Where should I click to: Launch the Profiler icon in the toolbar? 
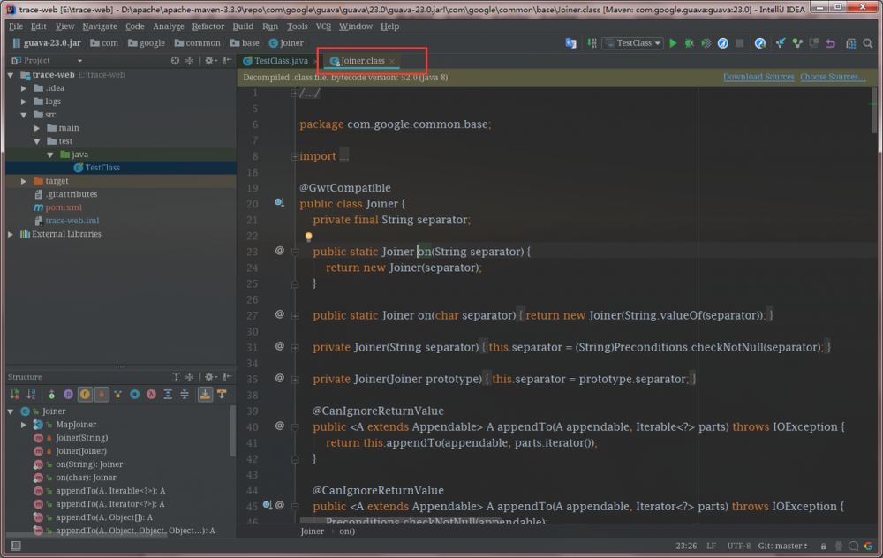pos(723,41)
